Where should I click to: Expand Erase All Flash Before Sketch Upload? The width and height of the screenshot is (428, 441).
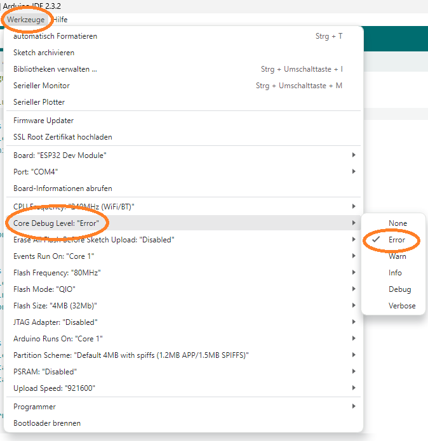tap(183, 240)
